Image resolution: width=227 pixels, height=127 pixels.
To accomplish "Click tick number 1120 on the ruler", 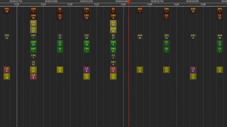I will (x=17, y=5).
